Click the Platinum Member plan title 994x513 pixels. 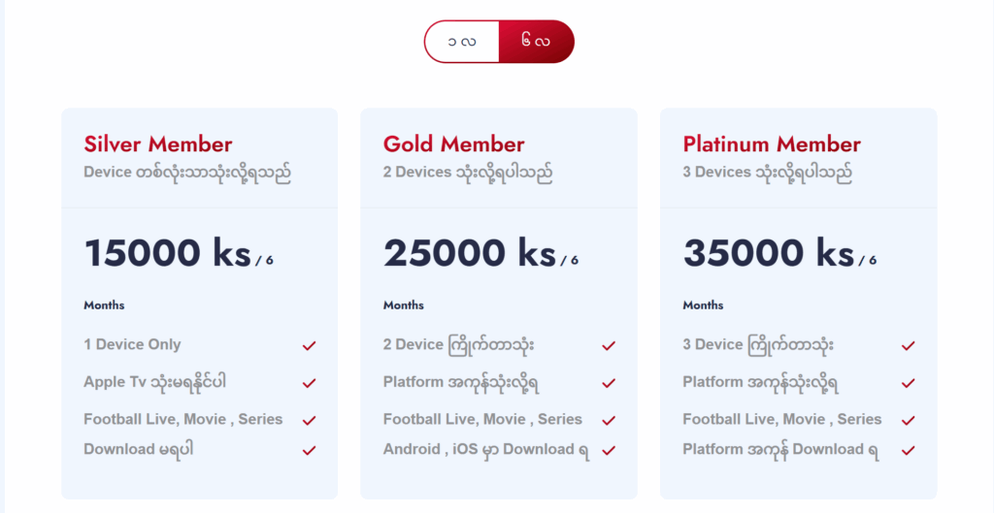tap(772, 144)
